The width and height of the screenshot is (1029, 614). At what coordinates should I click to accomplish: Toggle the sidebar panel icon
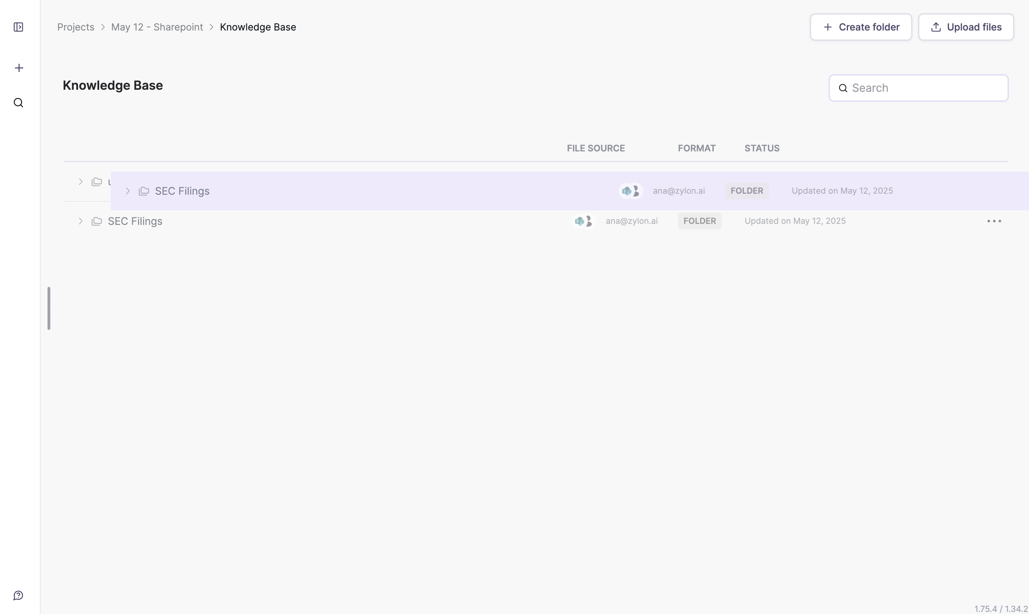[x=18, y=27]
